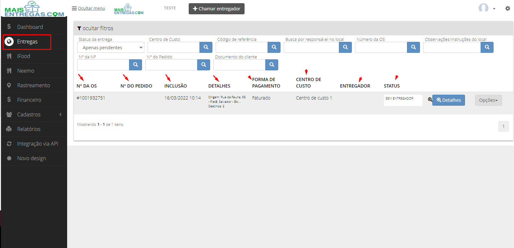Open the Opções dropdown for order 1001932751
The width and height of the screenshot is (514, 248).
488,100
